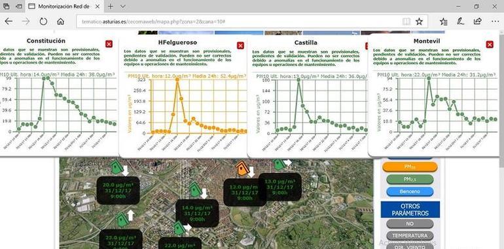The width and height of the screenshot is (504, 249).
Task: Select the orange PM10 parameter button
Action: tap(410, 166)
